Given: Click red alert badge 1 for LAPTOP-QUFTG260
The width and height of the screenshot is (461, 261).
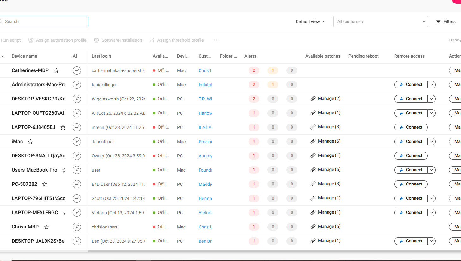Looking at the screenshot, I should pos(254,113).
